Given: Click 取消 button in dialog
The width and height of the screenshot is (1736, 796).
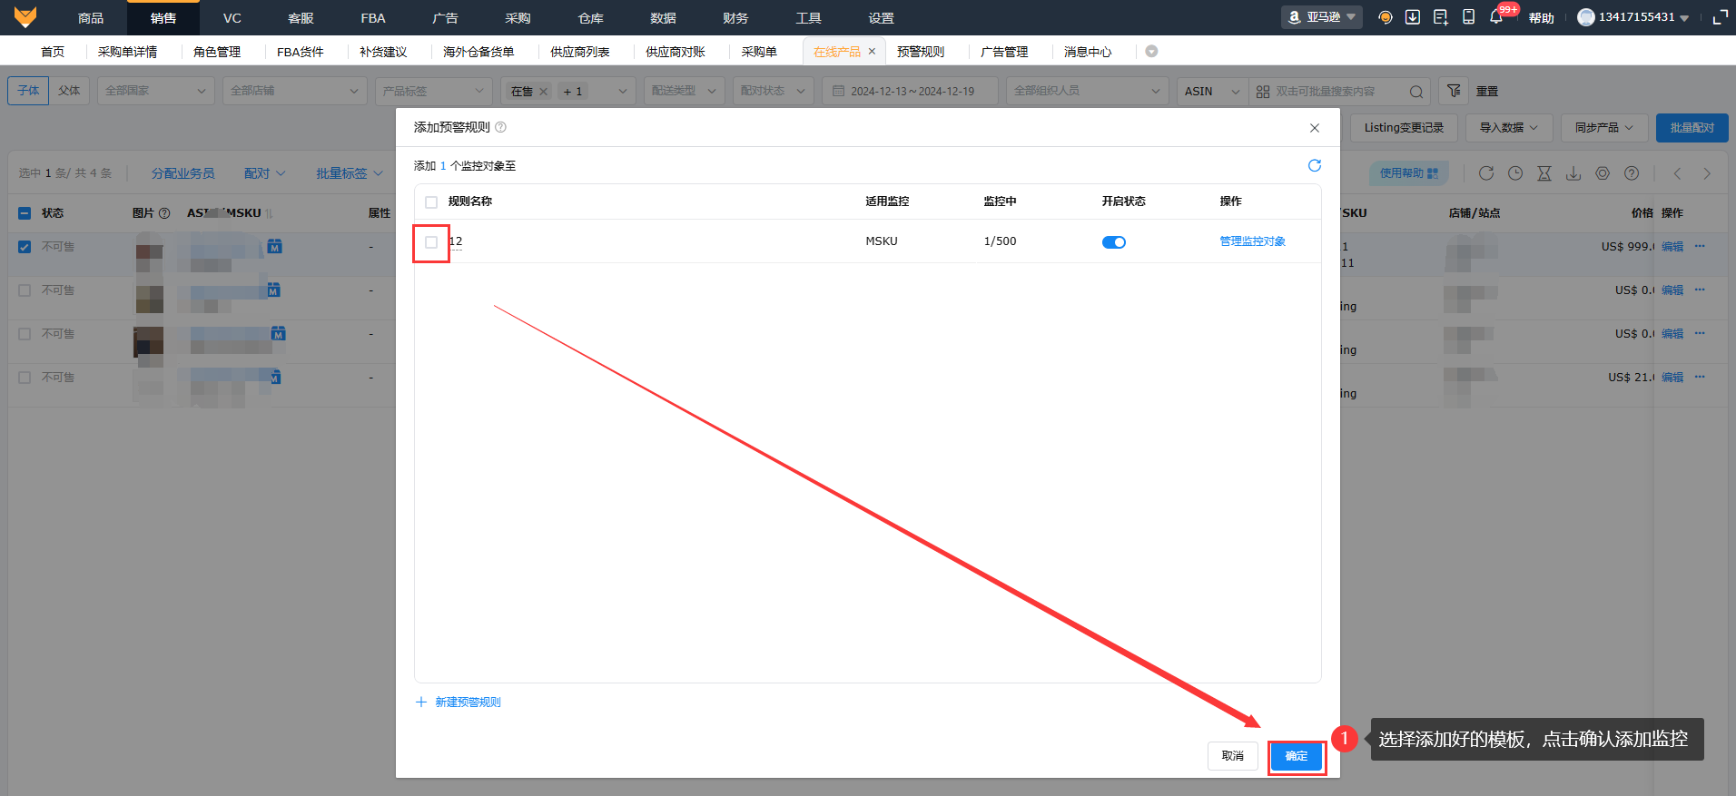Looking at the screenshot, I should 1233,756.
